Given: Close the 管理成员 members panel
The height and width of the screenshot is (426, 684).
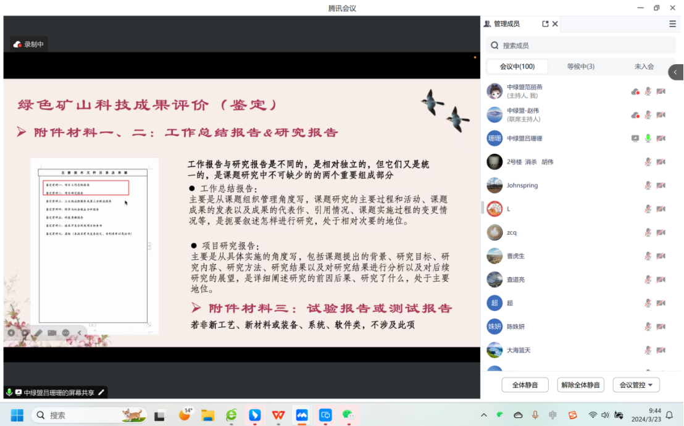Looking at the screenshot, I should 555,24.
